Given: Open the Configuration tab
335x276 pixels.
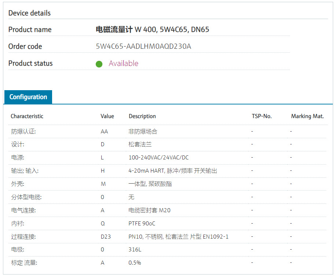Looking at the screenshot, I should [x=28, y=97].
